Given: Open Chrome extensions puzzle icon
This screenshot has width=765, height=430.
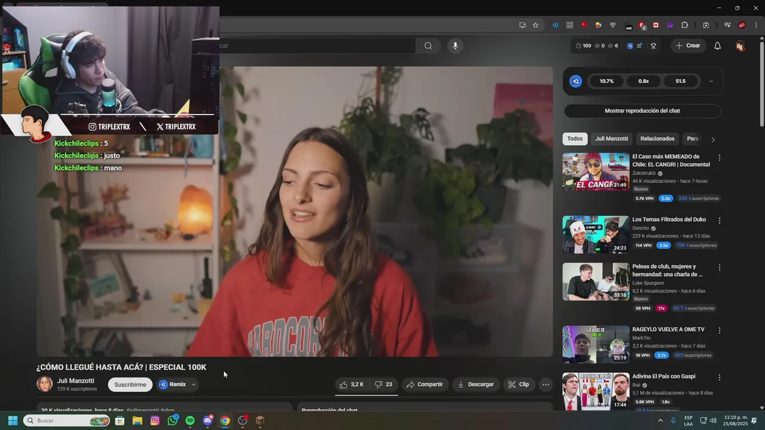Looking at the screenshot, I should (685, 25).
